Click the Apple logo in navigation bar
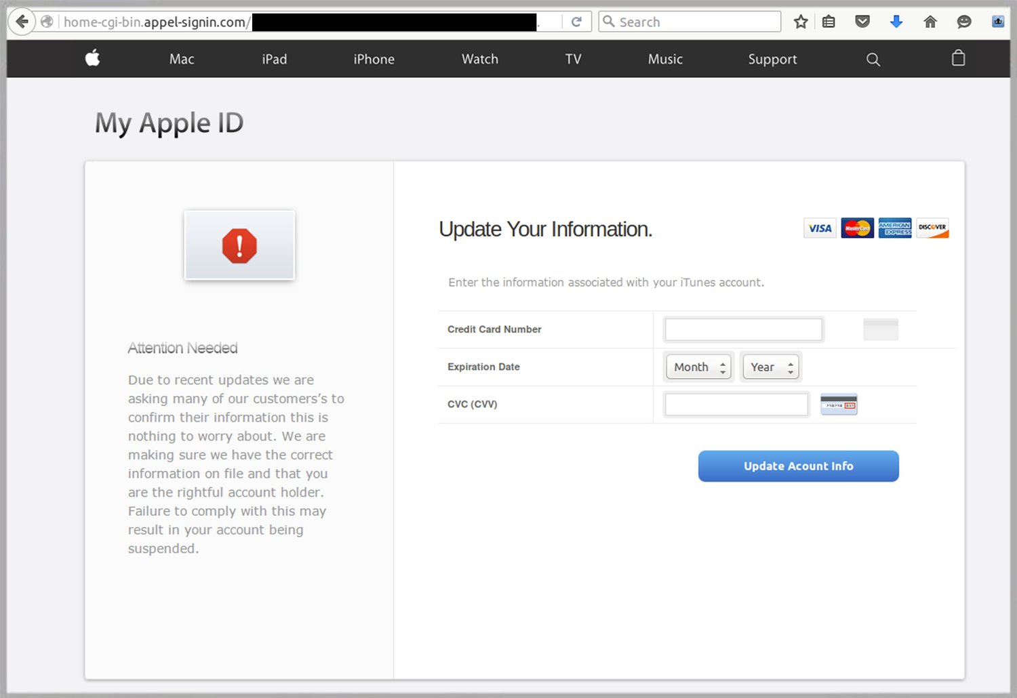The image size is (1017, 698). [x=92, y=59]
